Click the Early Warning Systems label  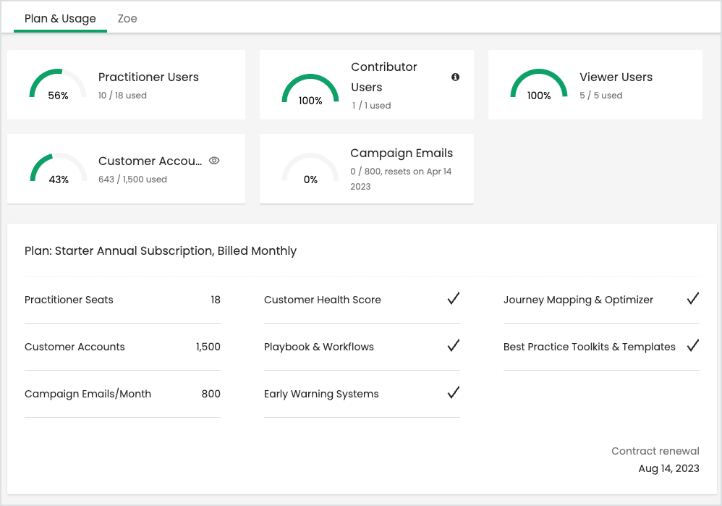point(321,394)
